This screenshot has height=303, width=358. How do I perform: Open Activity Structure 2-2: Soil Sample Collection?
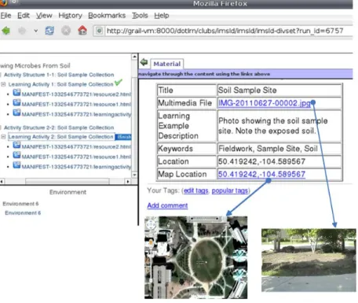pos(59,127)
